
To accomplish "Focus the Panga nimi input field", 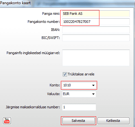I will point(96,14).
